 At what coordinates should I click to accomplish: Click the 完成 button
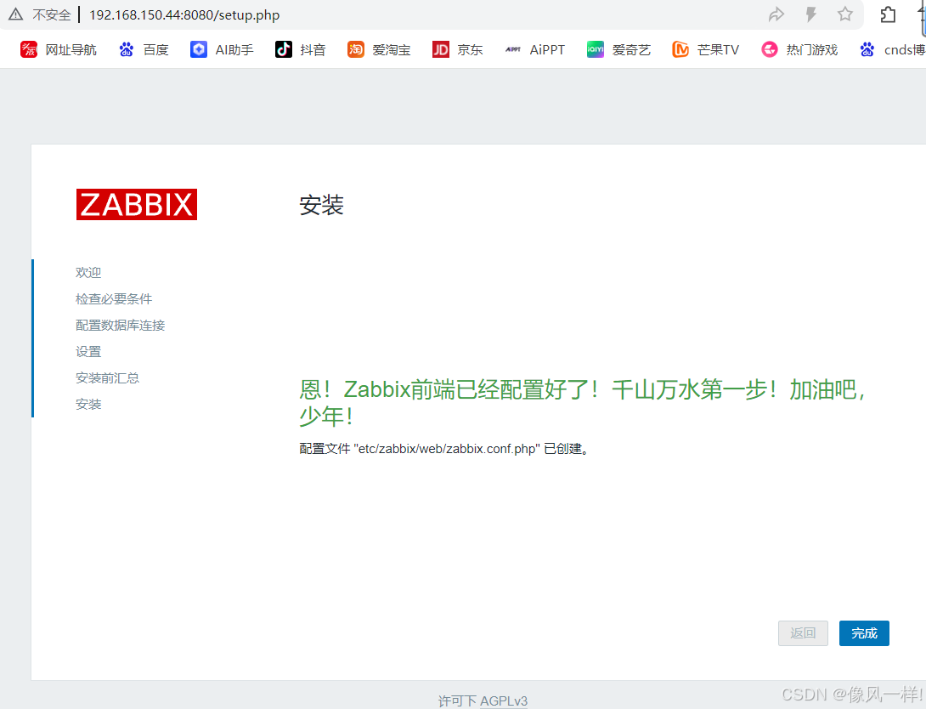(x=864, y=633)
